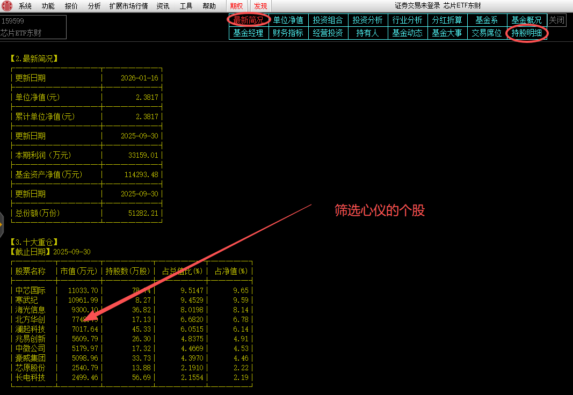Select the 长电科技 stock row

click(132, 377)
